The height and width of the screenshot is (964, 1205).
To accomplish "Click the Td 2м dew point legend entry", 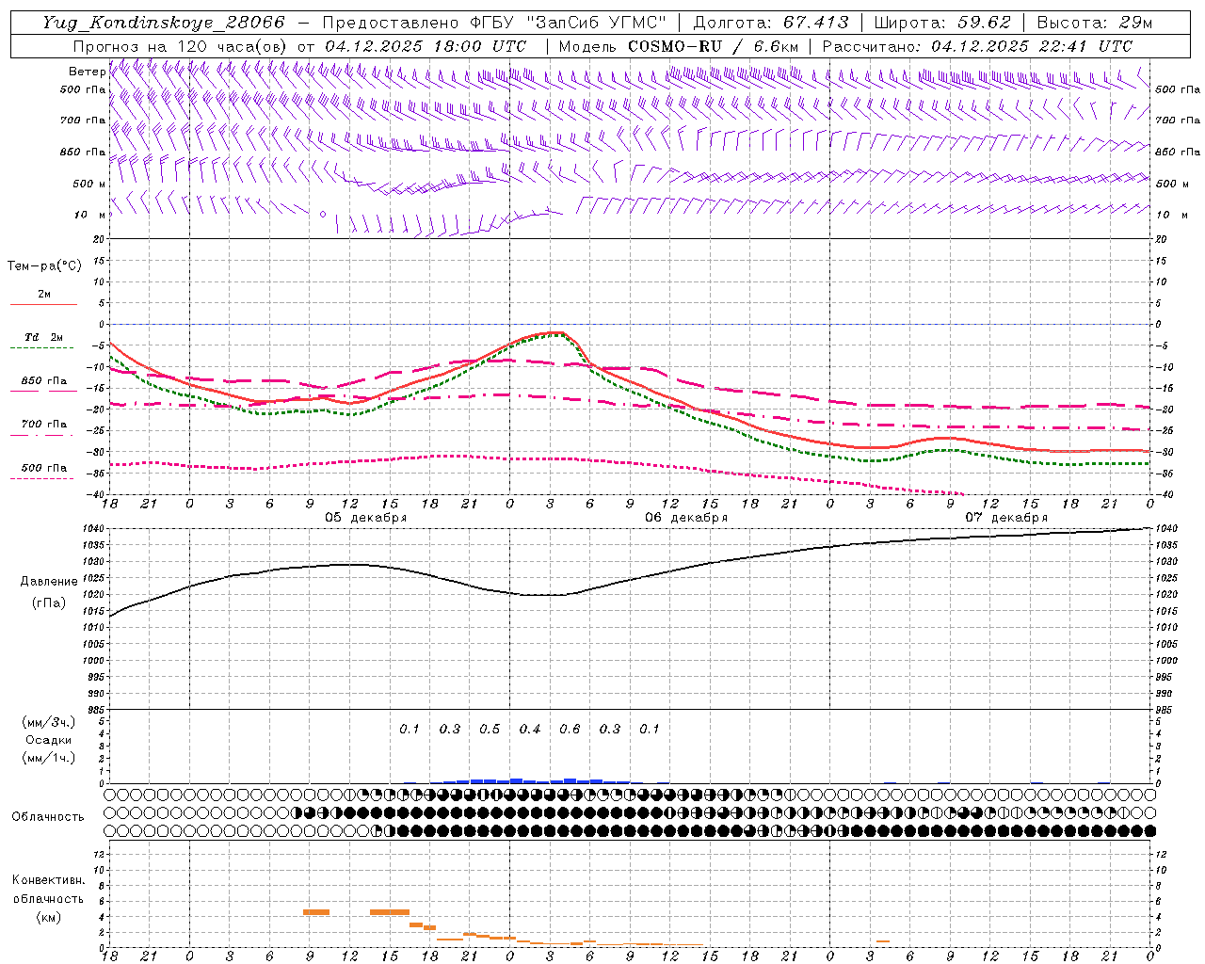I will [43, 337].
